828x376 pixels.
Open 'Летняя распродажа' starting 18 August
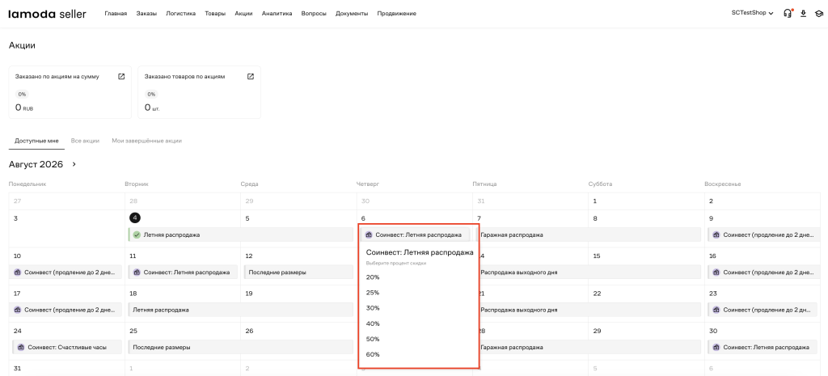(241, 310)
